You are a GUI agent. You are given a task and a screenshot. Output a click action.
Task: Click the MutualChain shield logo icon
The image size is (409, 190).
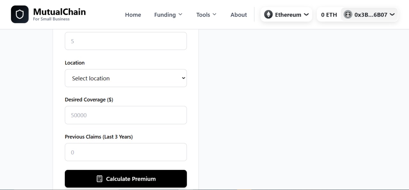click(20, 14)
